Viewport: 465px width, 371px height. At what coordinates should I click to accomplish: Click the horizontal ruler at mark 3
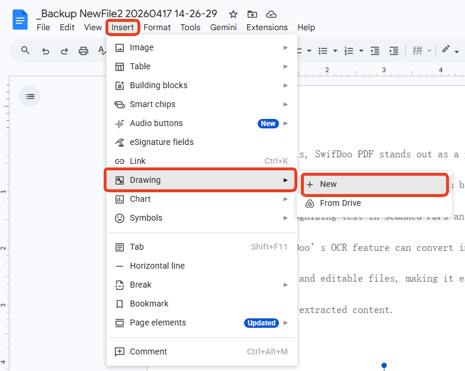pyautogui.click(x=384, y=70)
